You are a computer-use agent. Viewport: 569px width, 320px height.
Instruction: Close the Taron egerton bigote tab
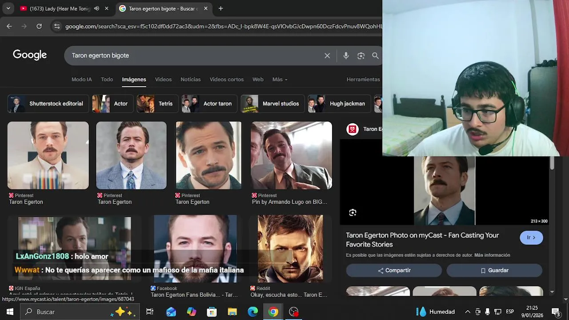[x=205, y=8]
